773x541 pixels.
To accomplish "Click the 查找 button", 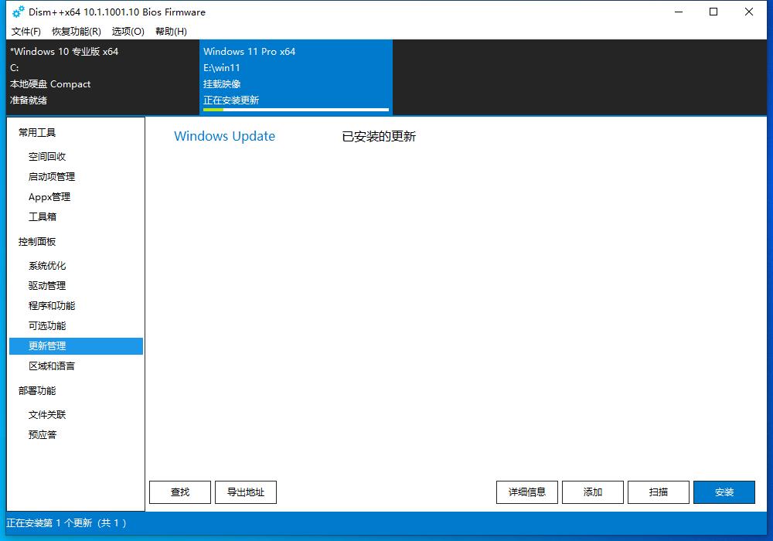I will [180, 492].
